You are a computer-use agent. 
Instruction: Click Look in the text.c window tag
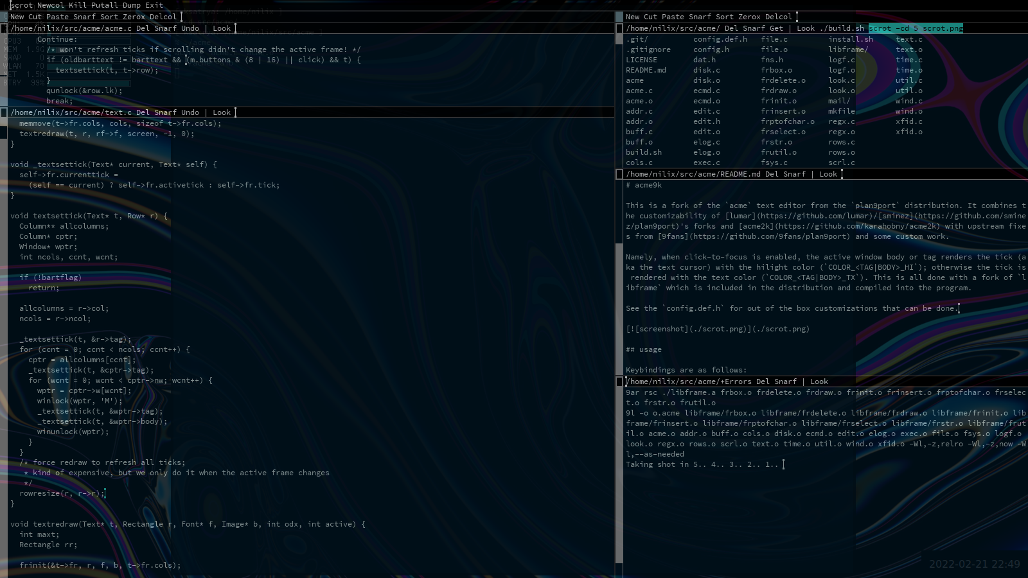pyautogui.click(x=222, y=112)
